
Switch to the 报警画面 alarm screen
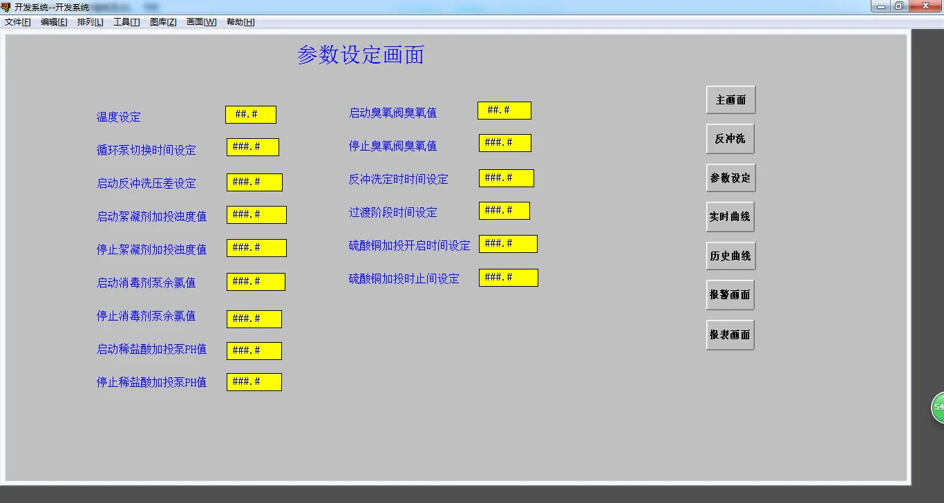(x=730, y=294)
